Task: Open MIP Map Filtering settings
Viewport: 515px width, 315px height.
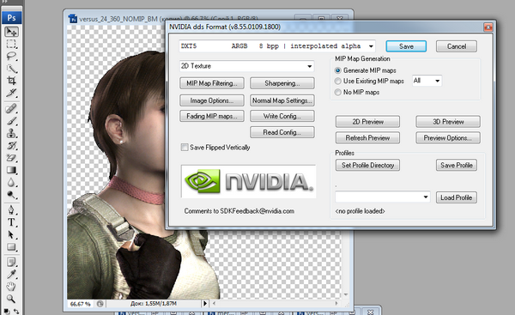Action: click(x=212, y=83)
